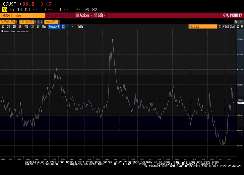Open the Local CCY currency dropdown
The height and width of the screenshot is (175, 244).
(x=51, y=21)
